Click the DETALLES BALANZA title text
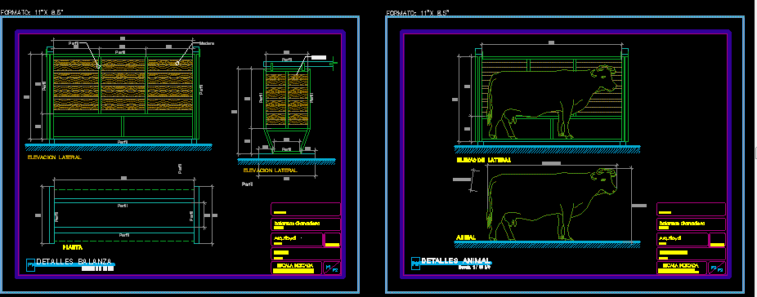757x297 pixels. tap(75, 262)
